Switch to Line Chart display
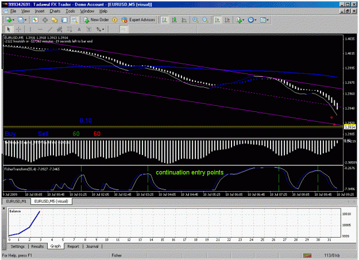 [x=184, y=20]
